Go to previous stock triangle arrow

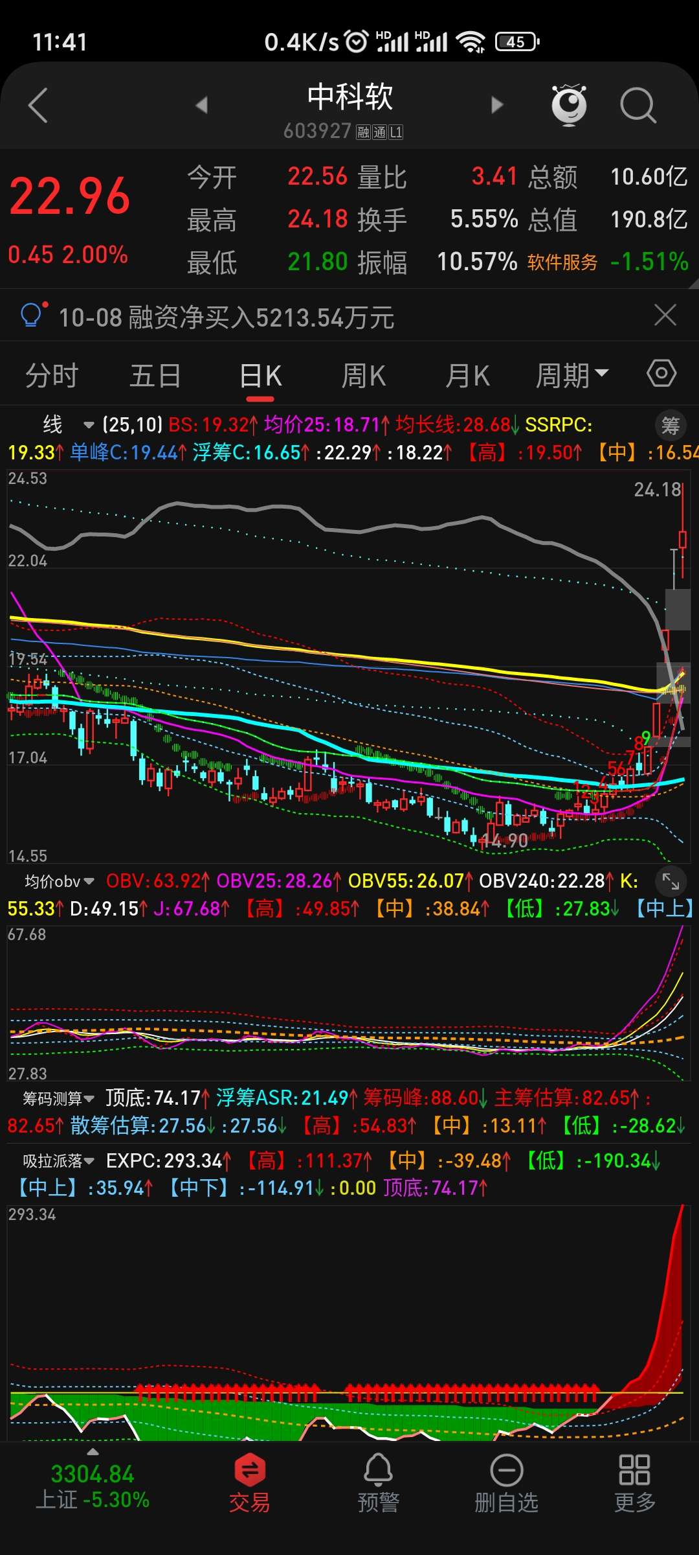click(x=202, y=105)
